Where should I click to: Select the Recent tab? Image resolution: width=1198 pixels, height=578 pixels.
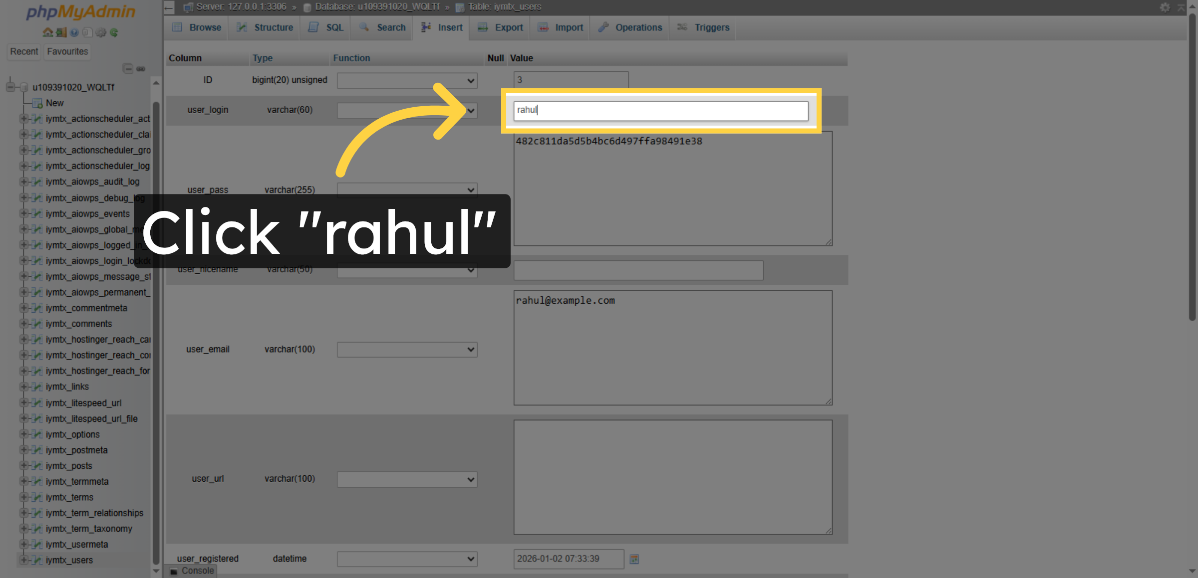(x=23, y=51)
